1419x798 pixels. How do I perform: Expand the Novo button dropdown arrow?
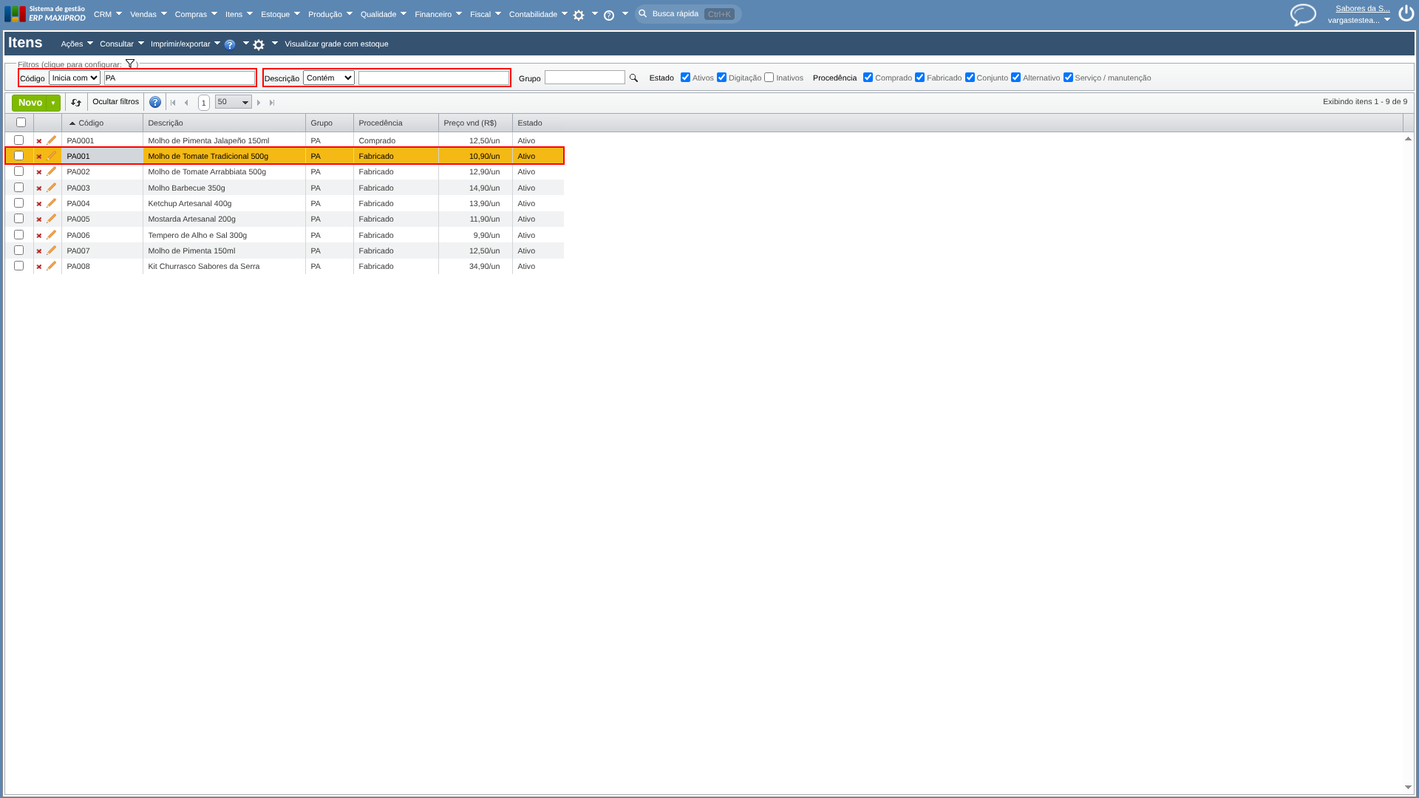pyautogui.click(x=53, y=103)
